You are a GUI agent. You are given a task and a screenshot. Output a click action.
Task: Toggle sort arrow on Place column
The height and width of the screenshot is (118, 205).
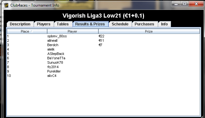[x=32, y=31]
